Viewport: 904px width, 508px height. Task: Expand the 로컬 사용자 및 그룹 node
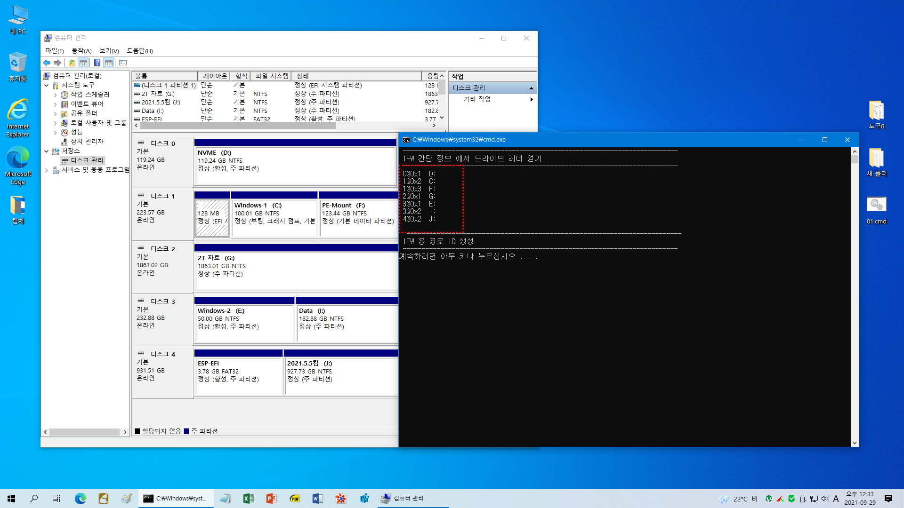[55, 123]
